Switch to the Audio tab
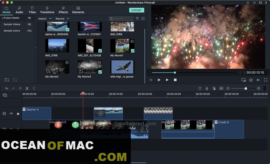 coord(19,10)
